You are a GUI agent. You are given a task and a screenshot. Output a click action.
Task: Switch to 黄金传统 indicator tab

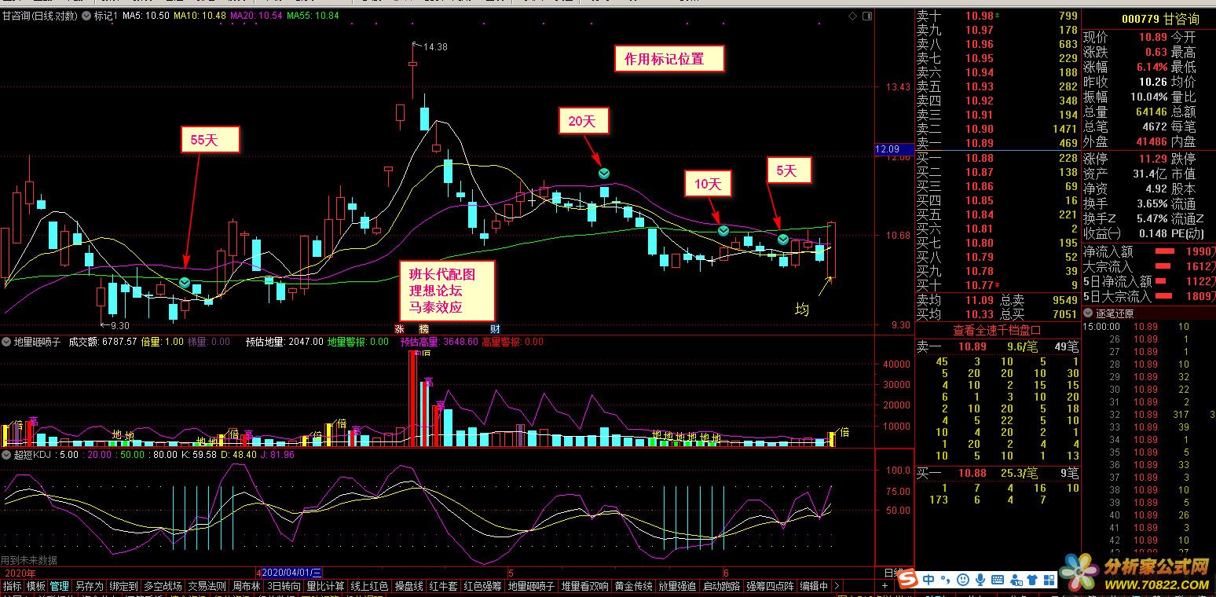(633, 586)
